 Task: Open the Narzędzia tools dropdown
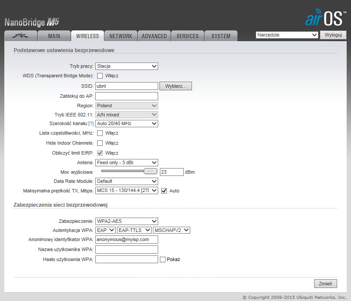point(287,35)
